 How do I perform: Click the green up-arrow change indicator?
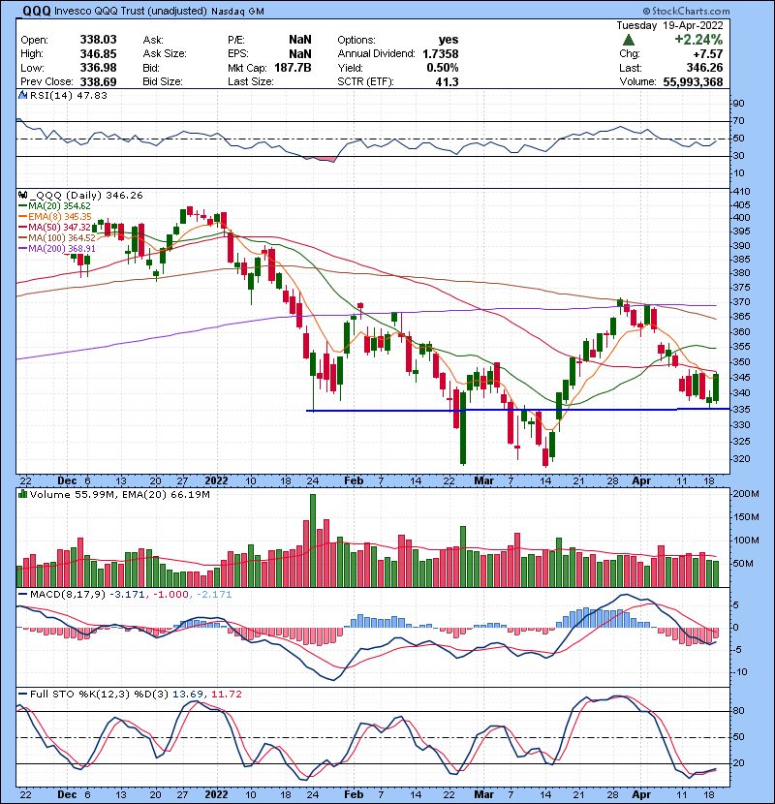point(629,40)
